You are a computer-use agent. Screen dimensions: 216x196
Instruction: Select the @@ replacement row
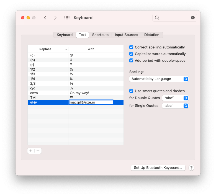[x=76, y=102]
